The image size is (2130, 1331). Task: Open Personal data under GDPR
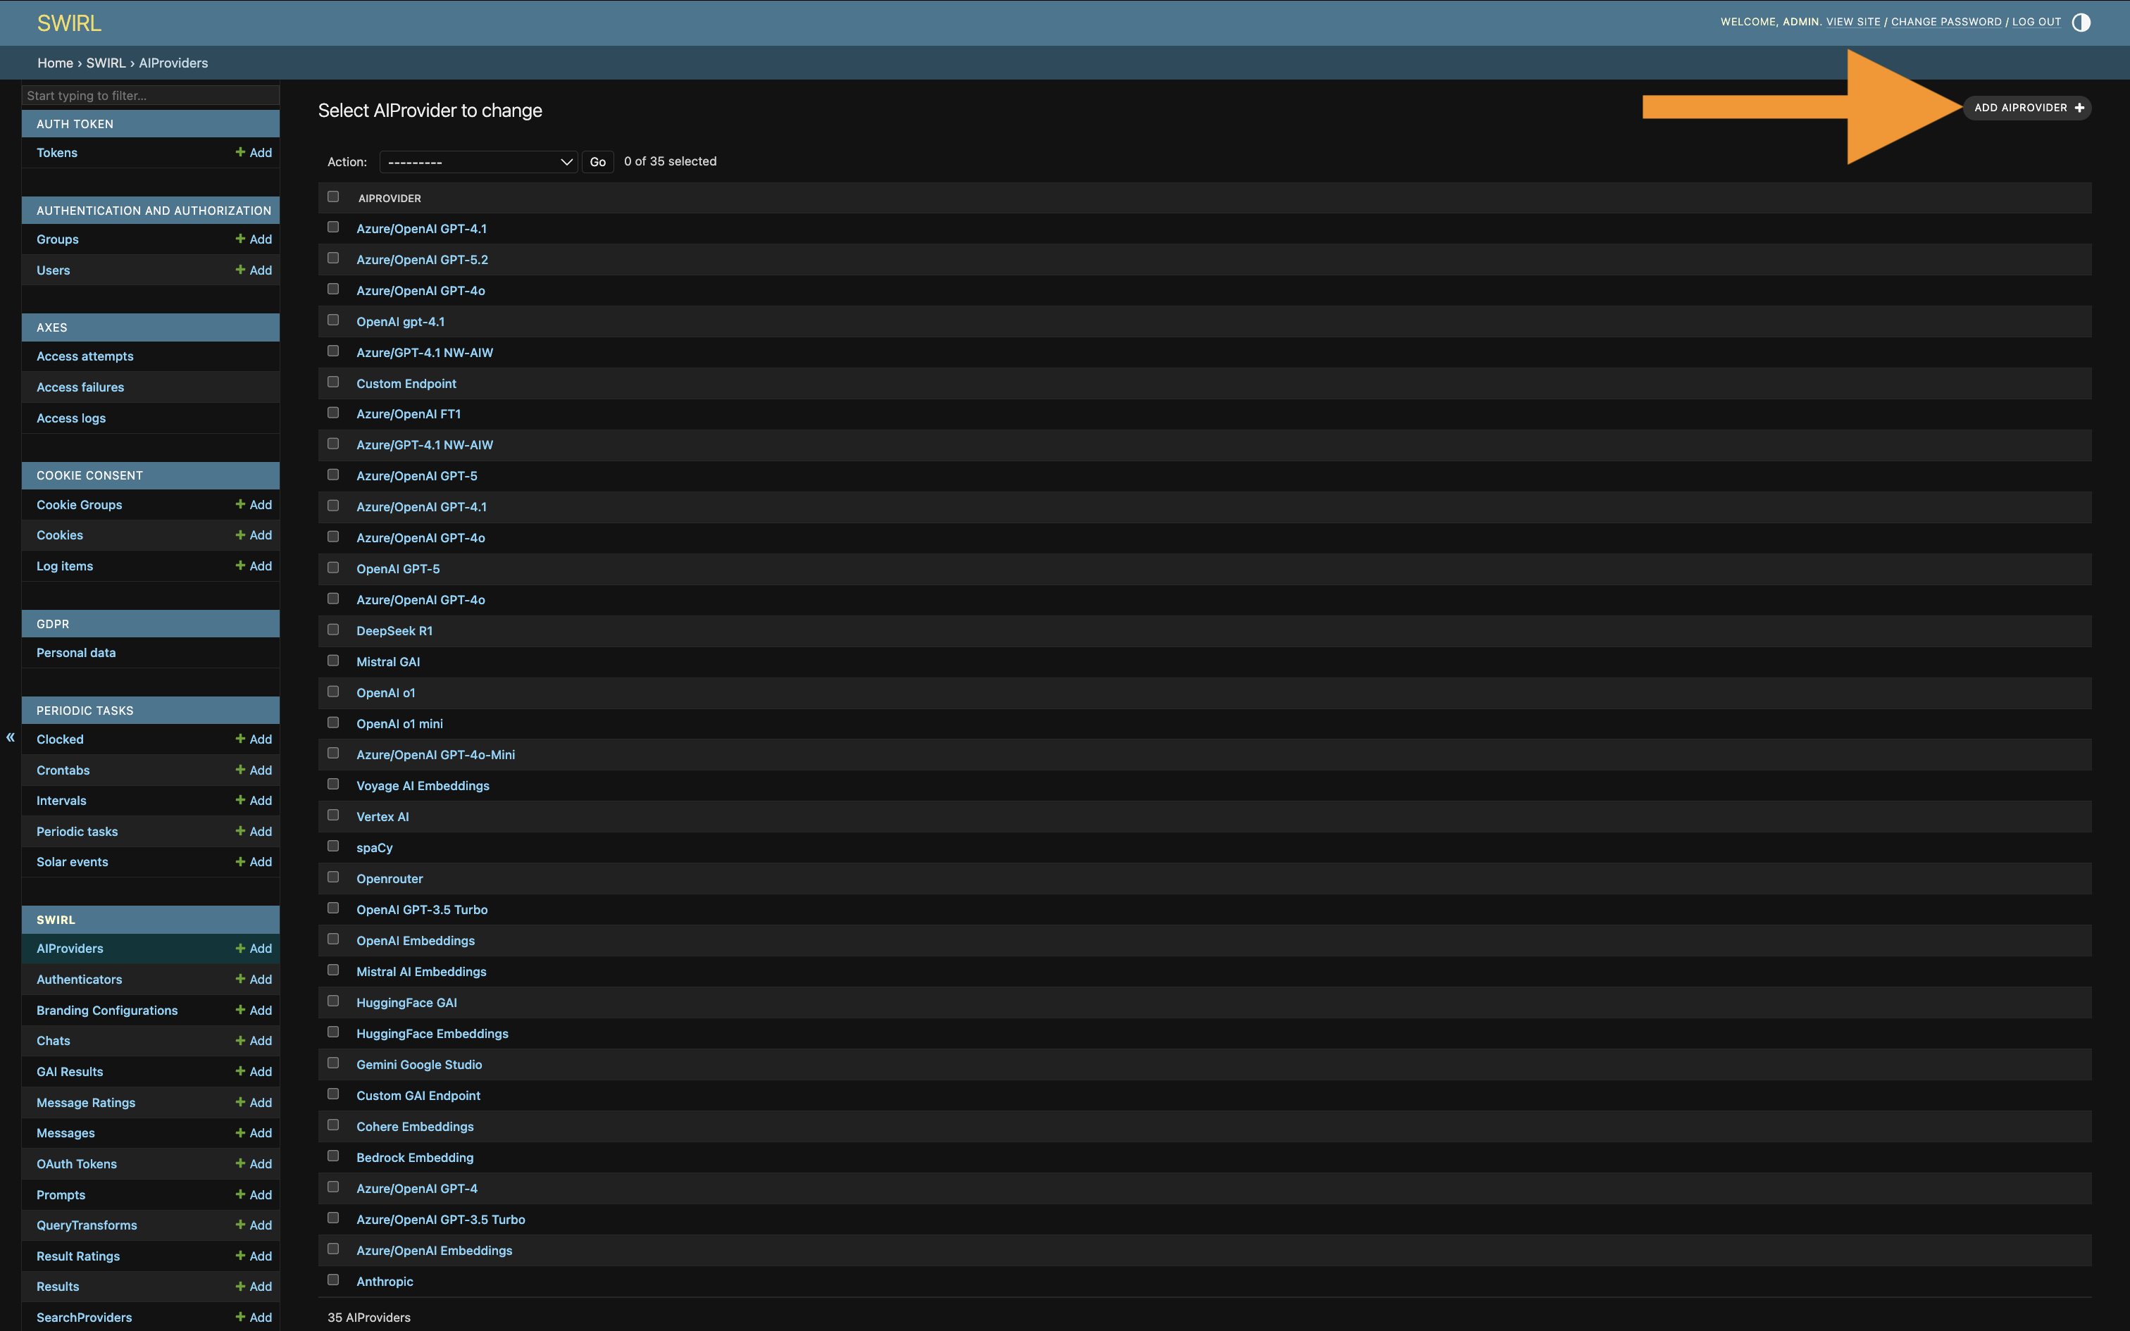coord(75,652)
